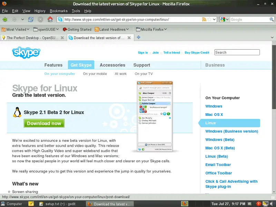Image resolution: width=276 pixels, height=207 pixels.
Task: Click the search magnifier icon
Action: 272,19
